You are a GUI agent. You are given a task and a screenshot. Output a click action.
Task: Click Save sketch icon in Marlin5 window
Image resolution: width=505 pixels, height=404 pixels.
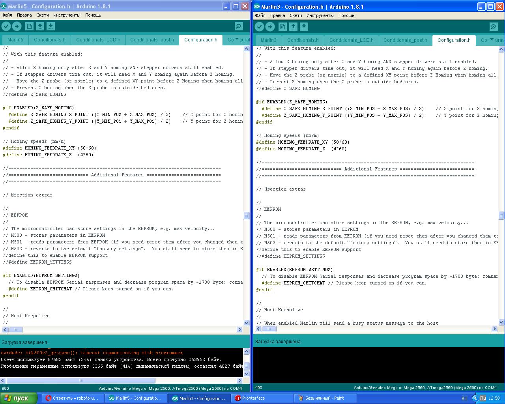(x=50, y=26)
